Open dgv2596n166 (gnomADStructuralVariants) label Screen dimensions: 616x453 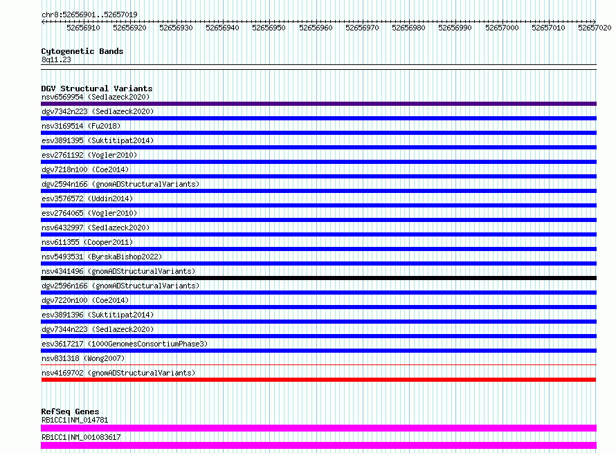120,286
